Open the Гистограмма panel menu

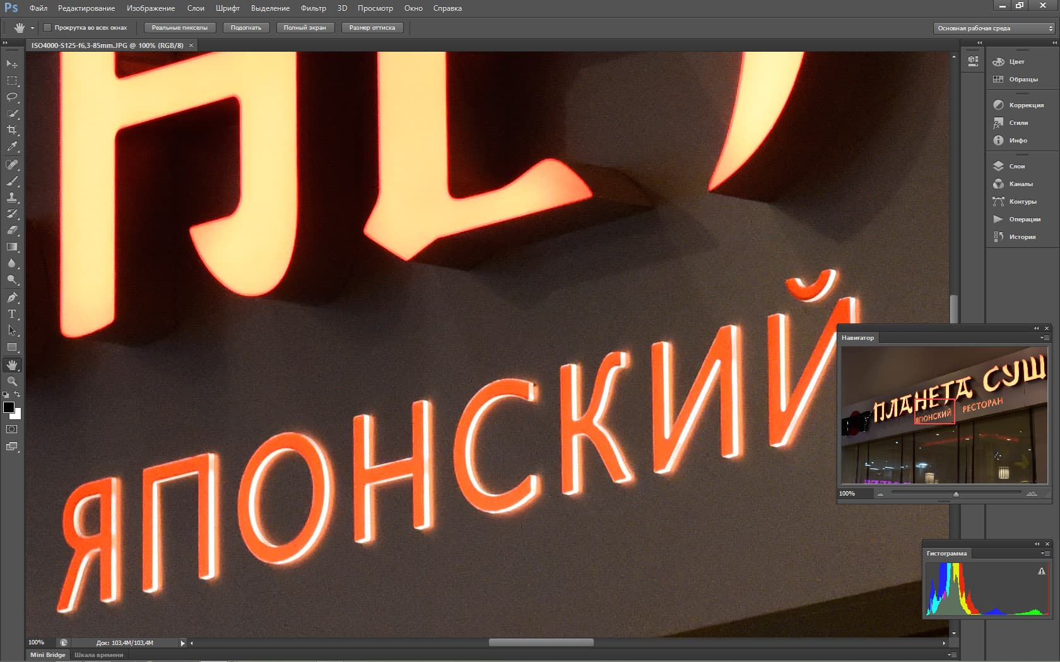[1045, 554]
